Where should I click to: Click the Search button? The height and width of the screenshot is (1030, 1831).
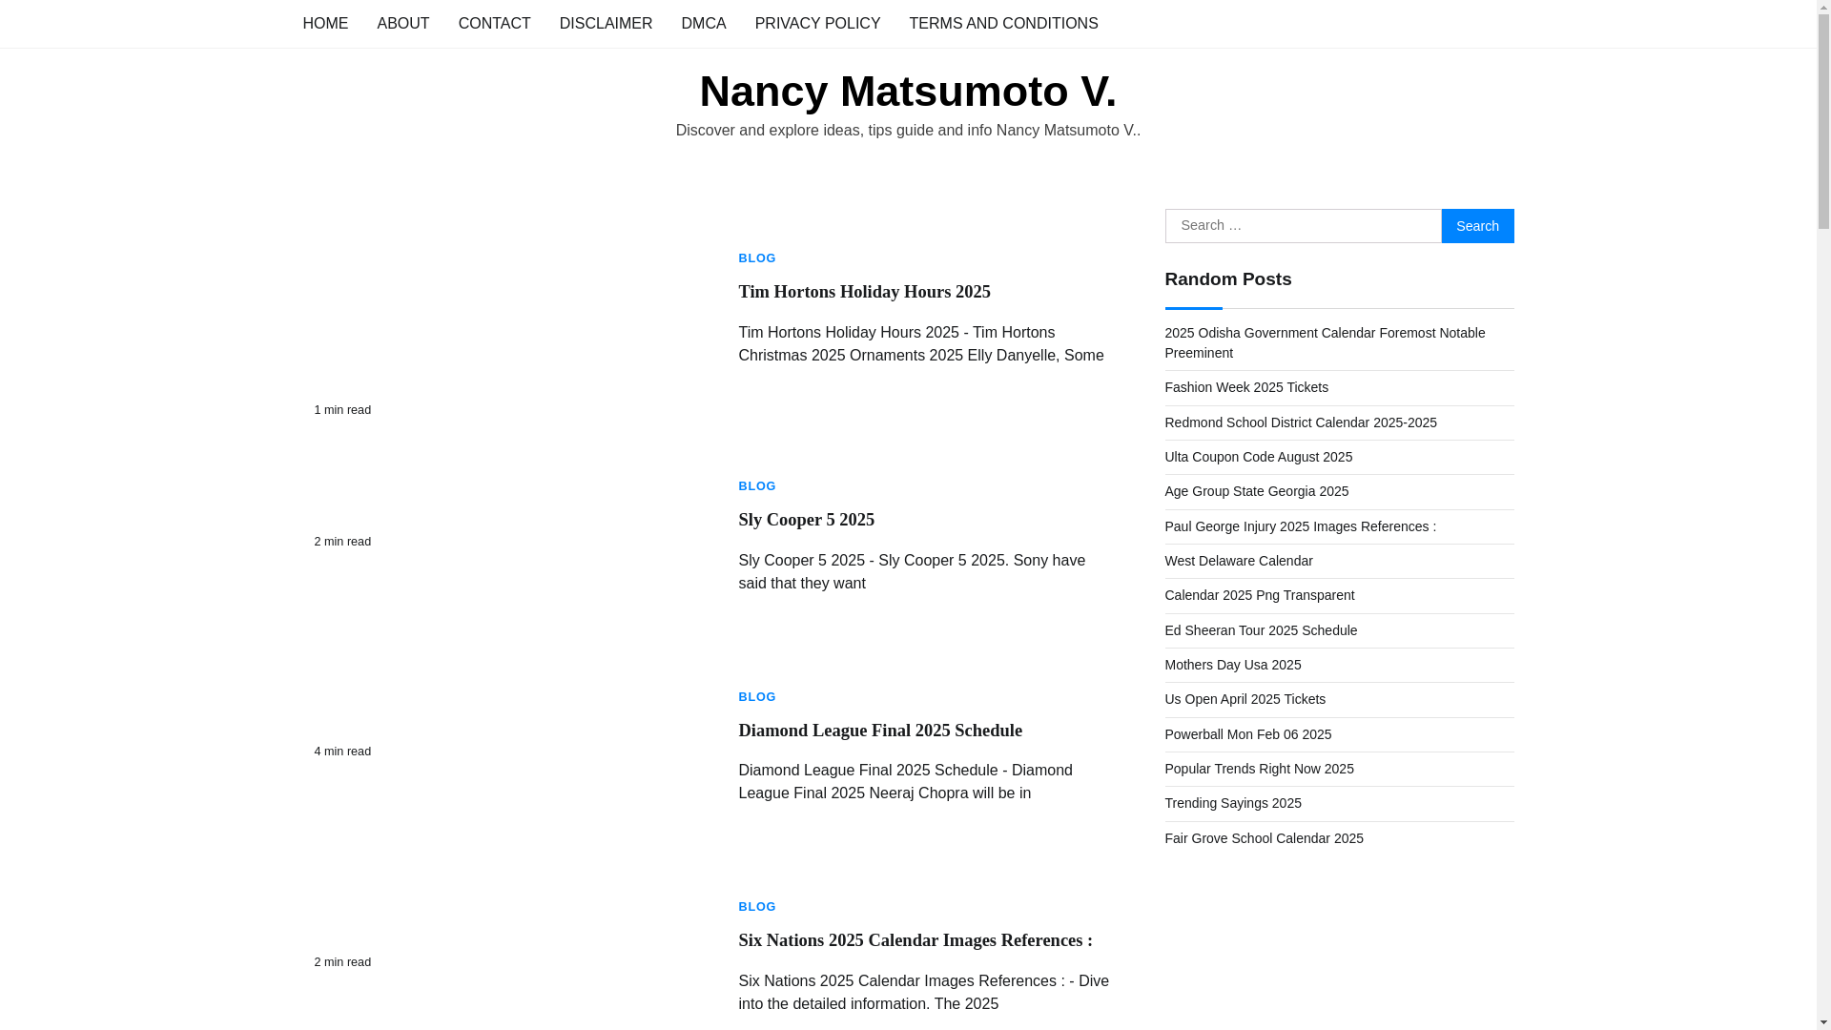[1477, 226]
